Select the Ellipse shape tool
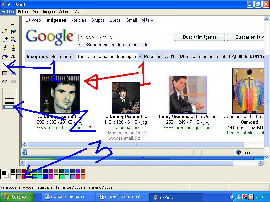Viewport: 270px width, 202px height. pos(5,82)
